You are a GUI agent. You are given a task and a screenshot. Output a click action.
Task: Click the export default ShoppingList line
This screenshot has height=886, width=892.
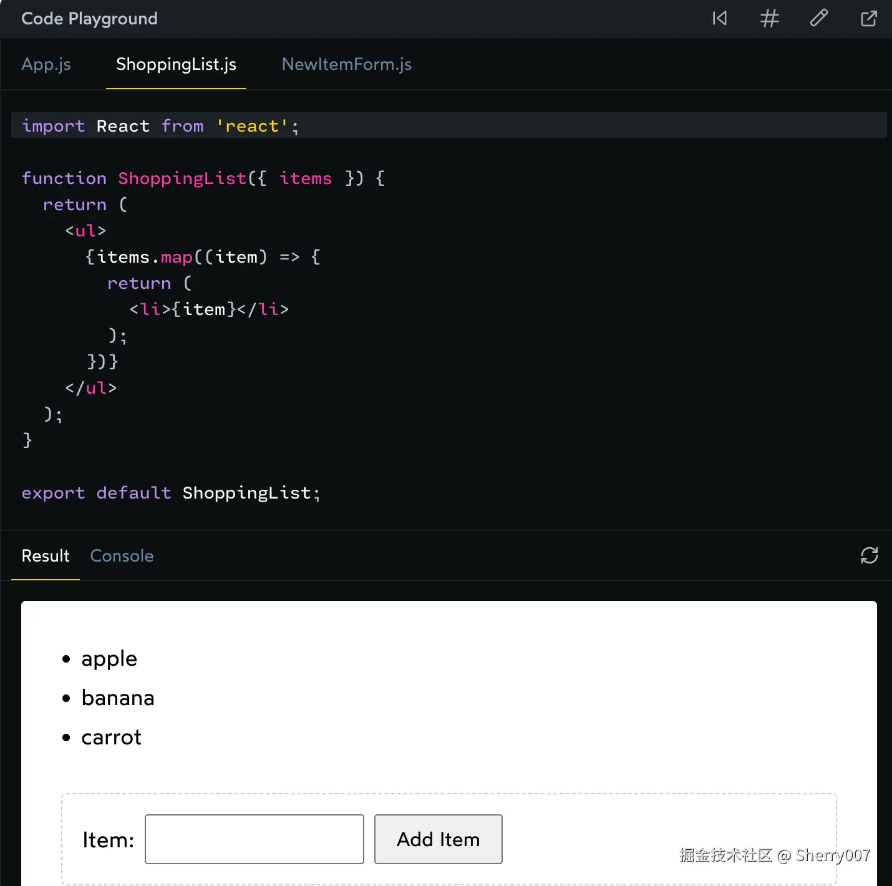pos(171,493)
